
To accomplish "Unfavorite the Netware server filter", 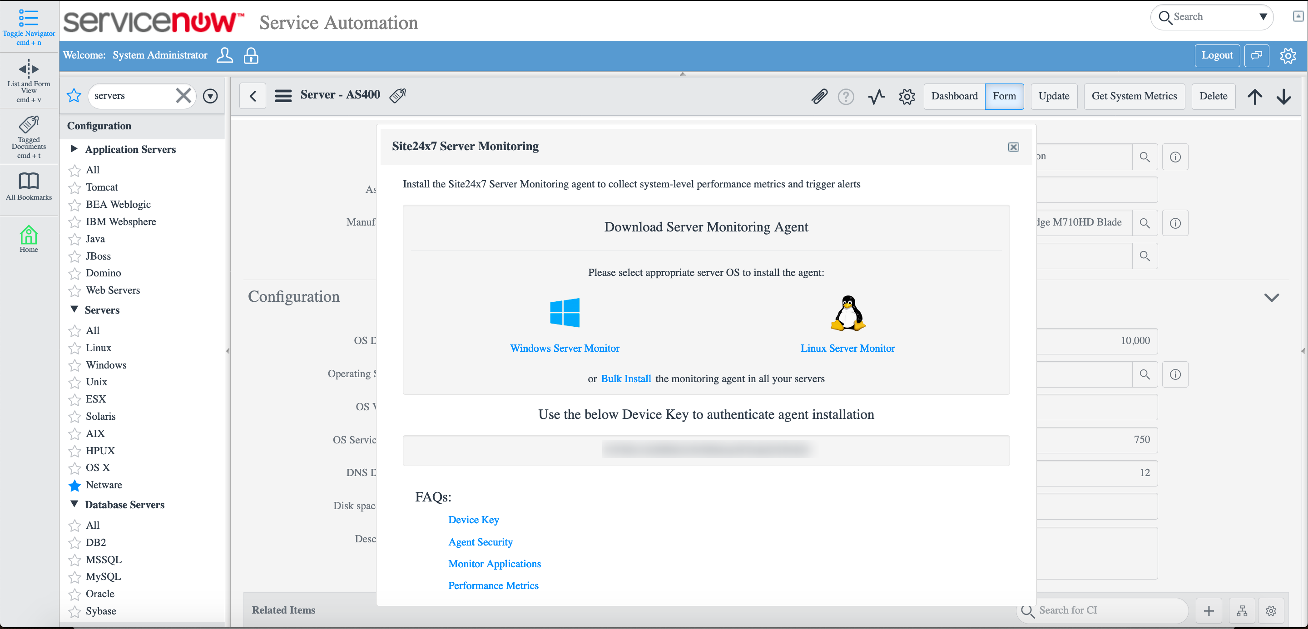I will (x=74, y=485).
